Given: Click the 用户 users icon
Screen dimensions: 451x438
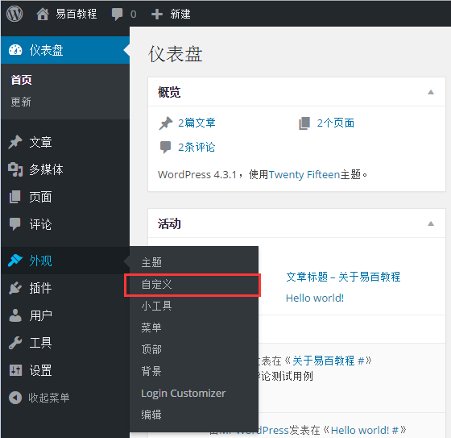Looking at the screenshot, I should coord(15,315).
